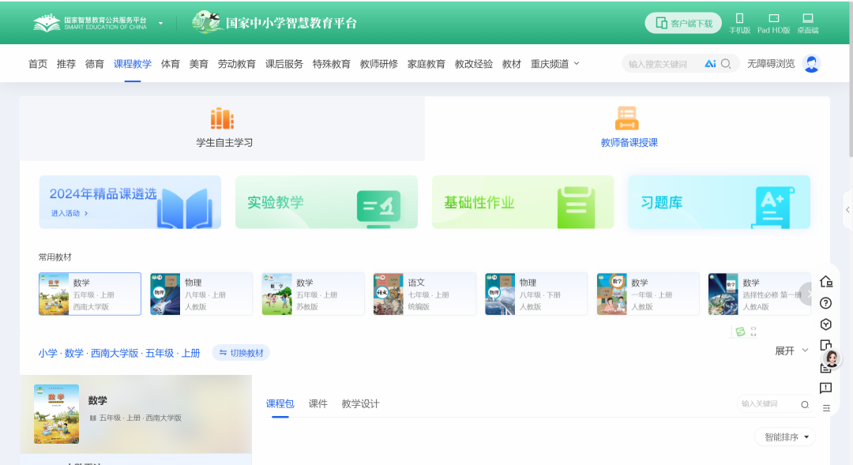This screenshot has height=465, width=853.
Task: Switch to 教师备课授课 mode
Action: pos(626,129)
